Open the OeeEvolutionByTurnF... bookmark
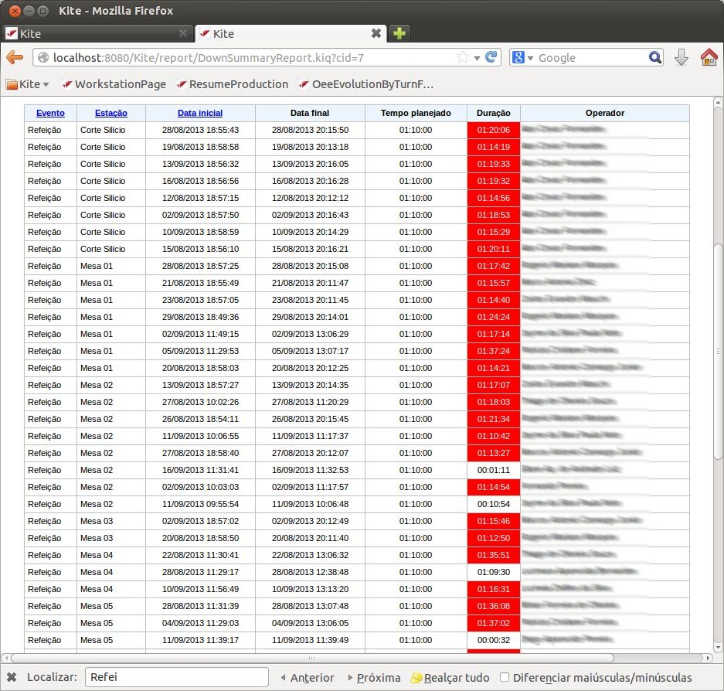The height and width of the screenshot is (691, 724). click(366, 84)
